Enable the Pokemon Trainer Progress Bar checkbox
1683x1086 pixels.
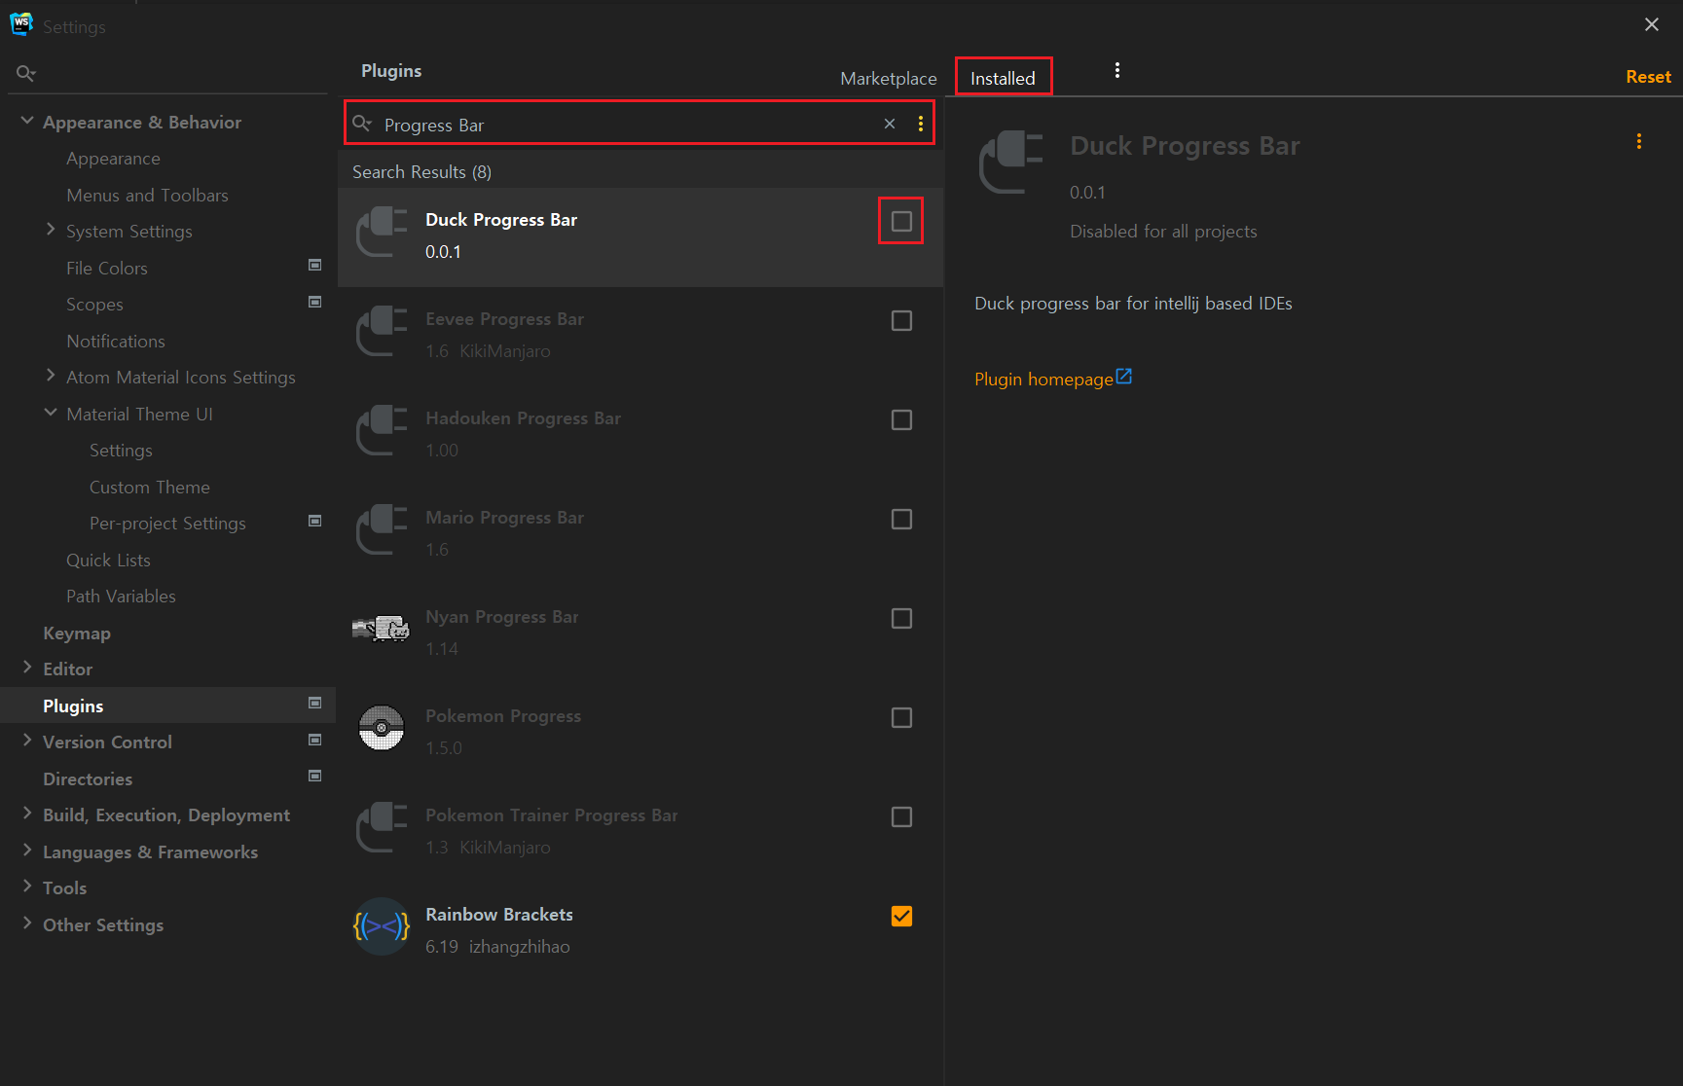[x=901, y=816]
